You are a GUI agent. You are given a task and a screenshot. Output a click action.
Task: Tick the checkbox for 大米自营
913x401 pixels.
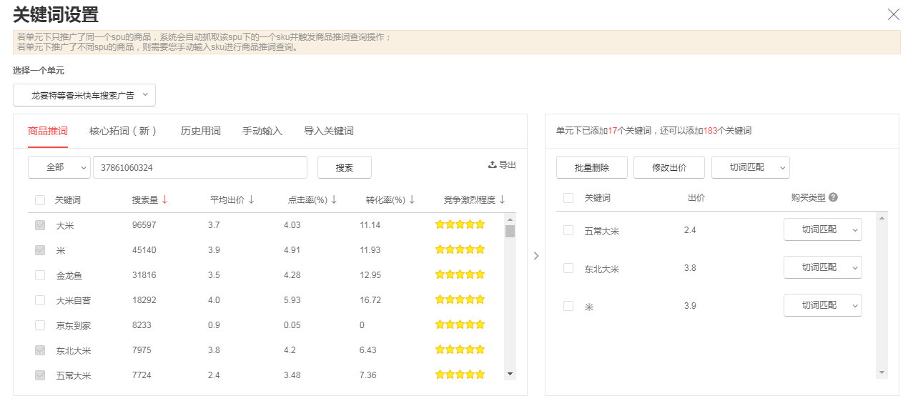point(40,300)
